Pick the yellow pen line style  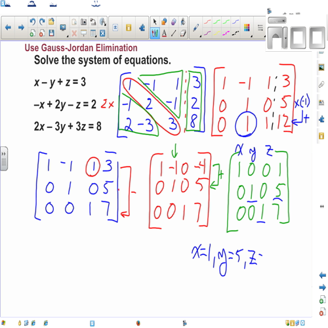click(x=216, y=33)
